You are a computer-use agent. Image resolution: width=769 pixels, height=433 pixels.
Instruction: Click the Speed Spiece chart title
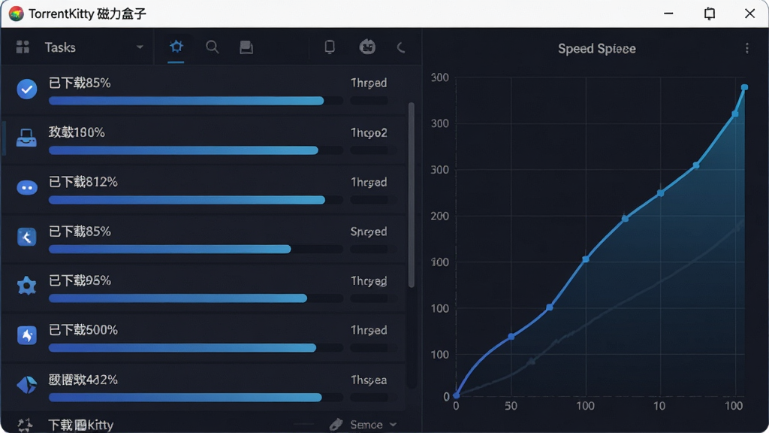[x=597, y=49]
